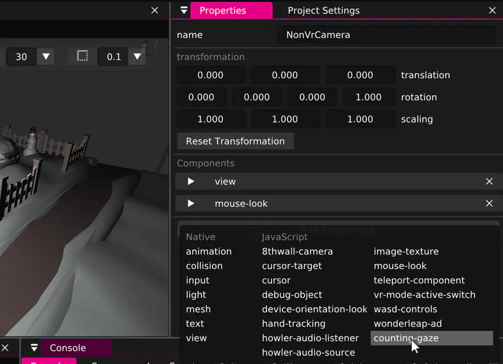Open the Console panel dropdown menu icon

34,348
